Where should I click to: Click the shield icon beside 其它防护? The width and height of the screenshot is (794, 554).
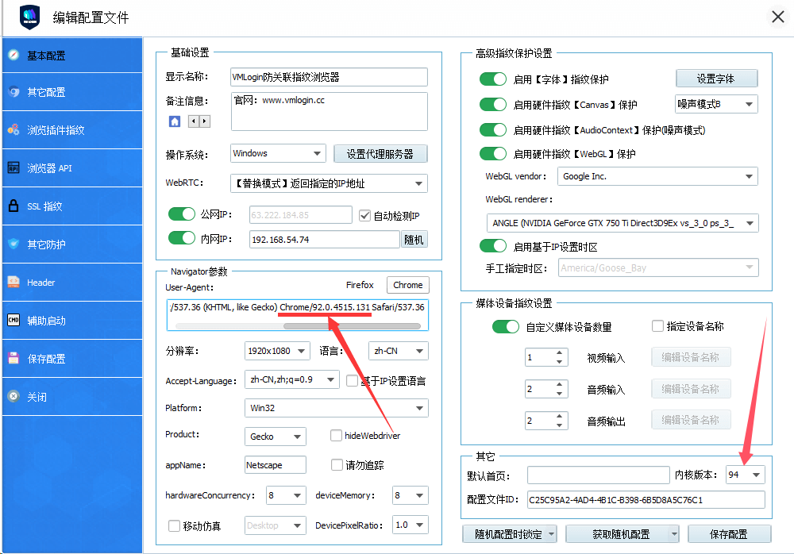click(13, 244)
